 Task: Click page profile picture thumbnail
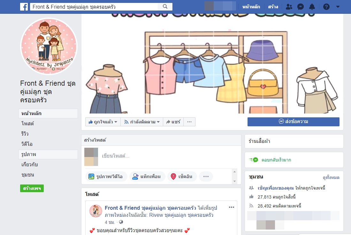(49, 46)
